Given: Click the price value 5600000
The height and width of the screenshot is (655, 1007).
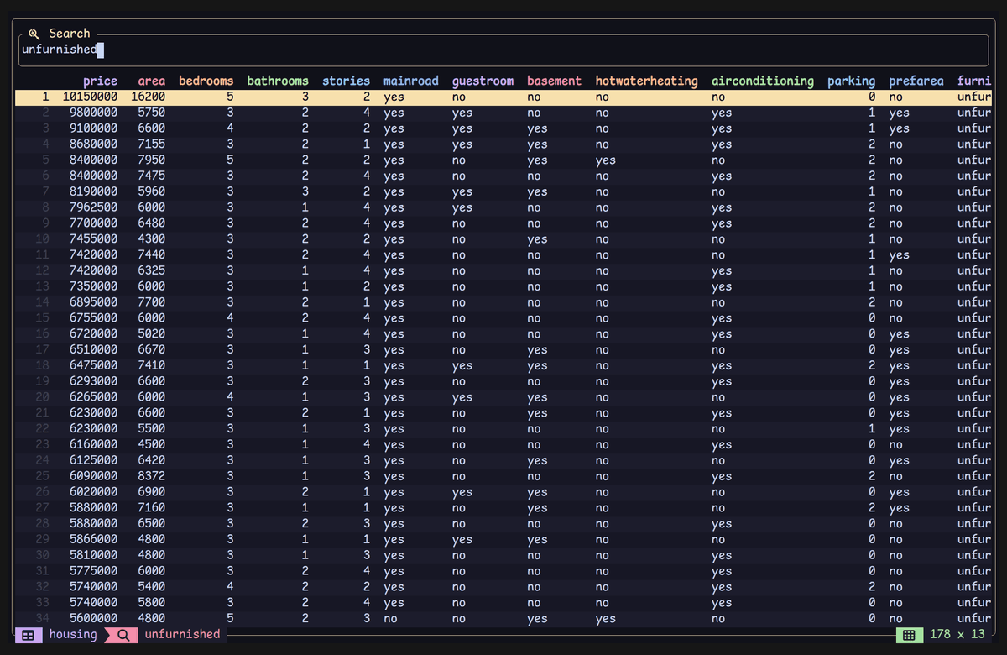Looking at the screenshot, I should point(93,619).
